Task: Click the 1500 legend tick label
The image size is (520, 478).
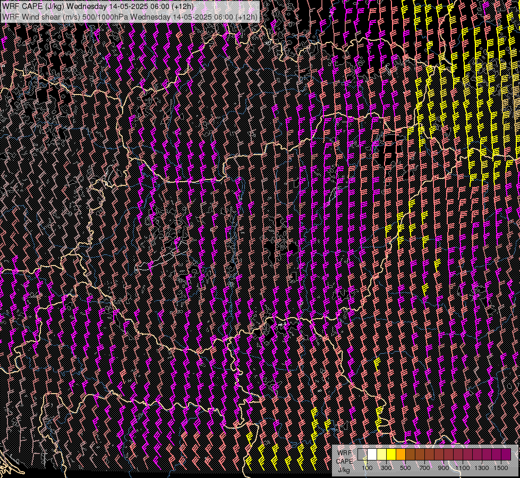Action: [501, 468]
